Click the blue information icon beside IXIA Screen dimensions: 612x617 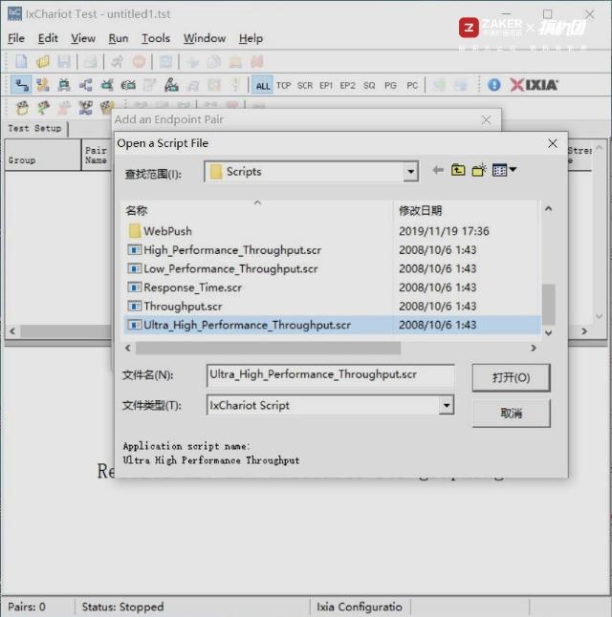[493, 85]
